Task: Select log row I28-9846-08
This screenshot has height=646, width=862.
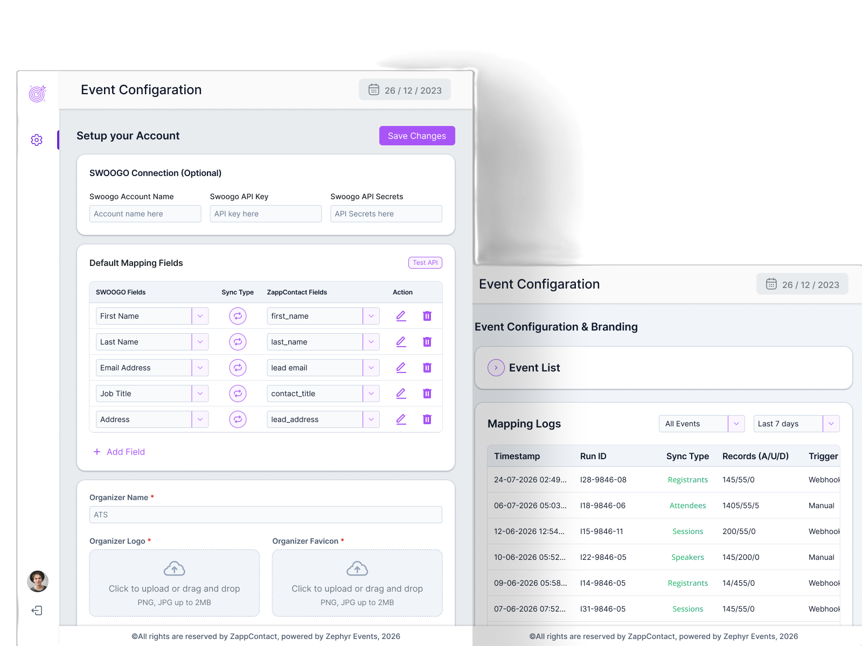Action: [664, 480]
